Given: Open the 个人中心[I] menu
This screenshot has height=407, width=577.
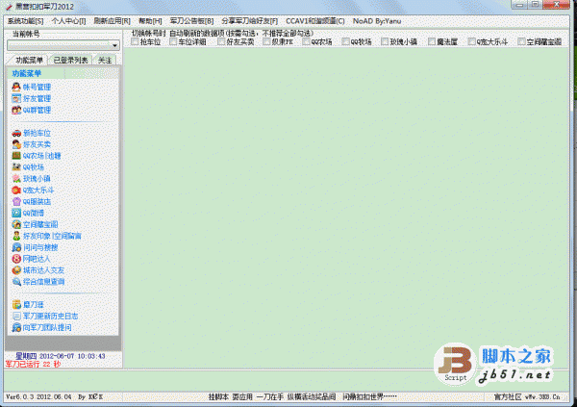Looking at the screenshot, I should click(69, 21).
